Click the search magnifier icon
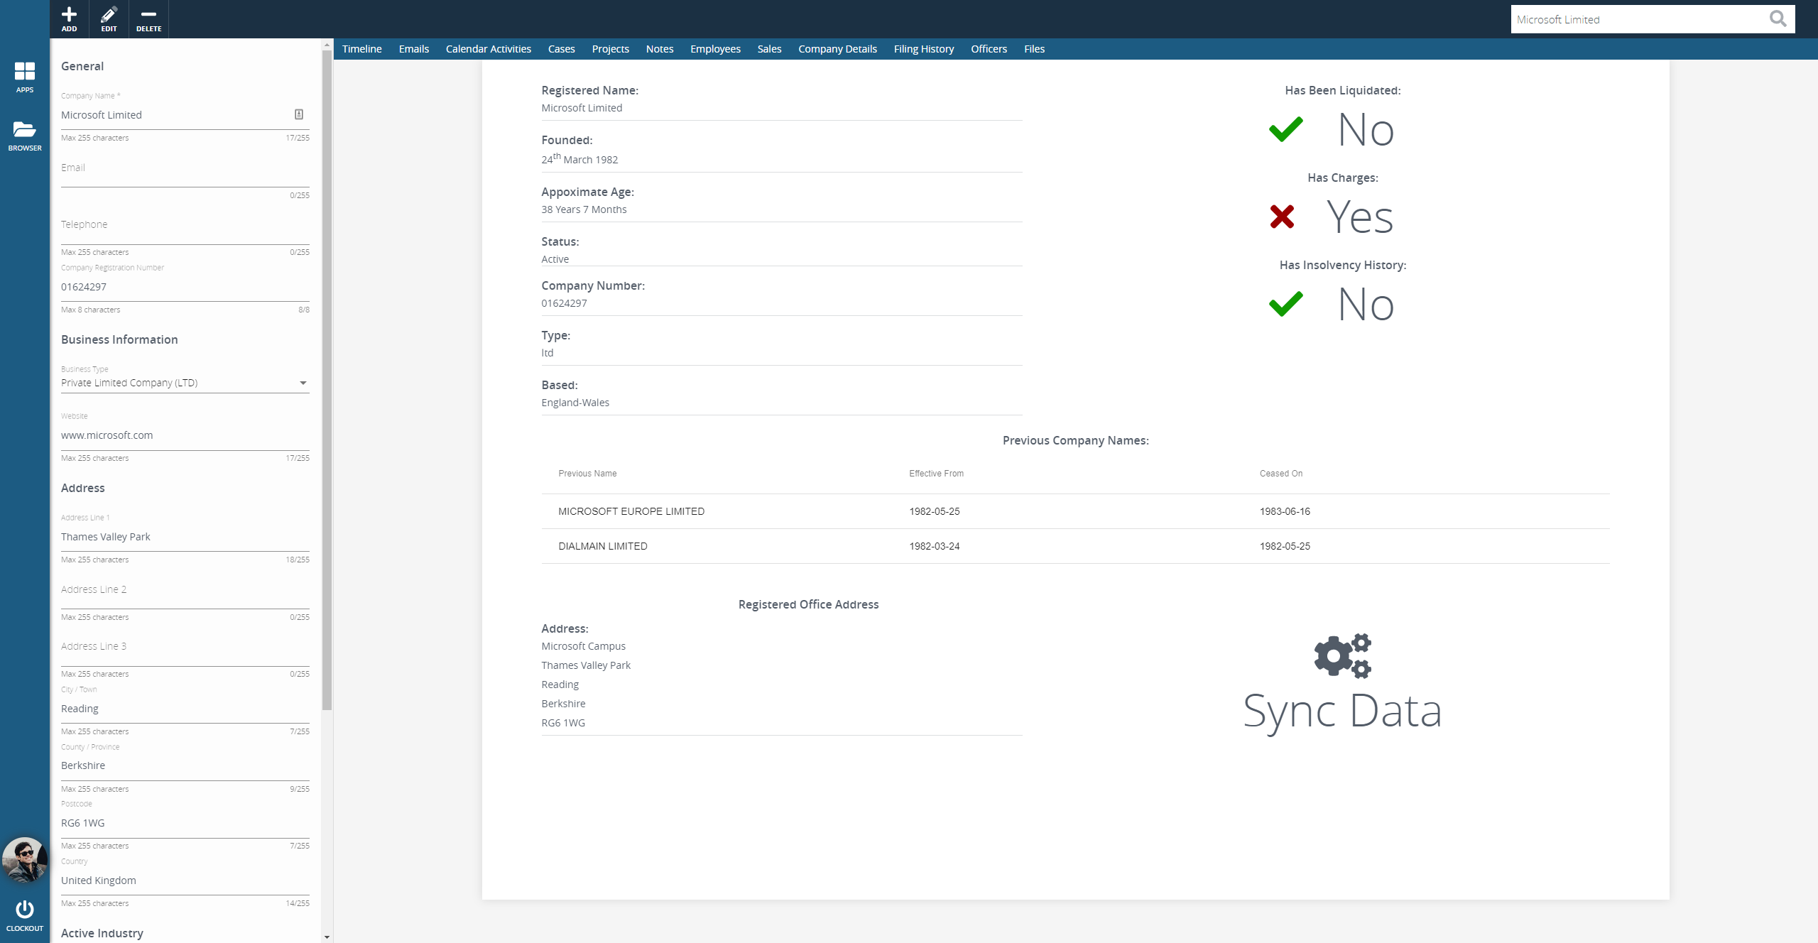The height and width of the screenshot is (943, 1818). click(1778, 19)
